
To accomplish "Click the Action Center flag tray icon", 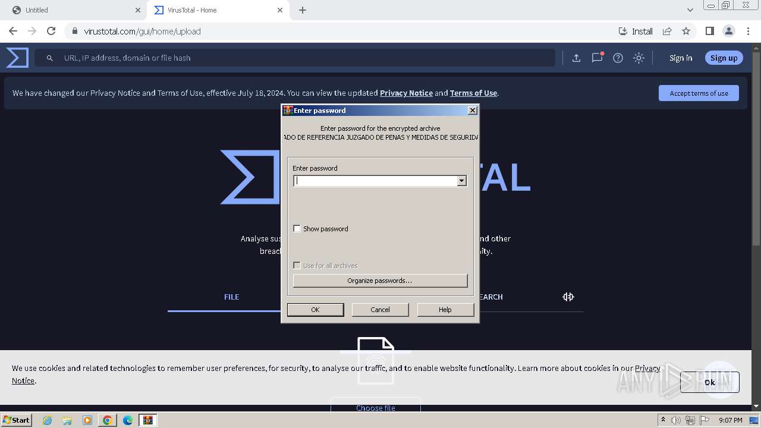I will tap(705, 420).
